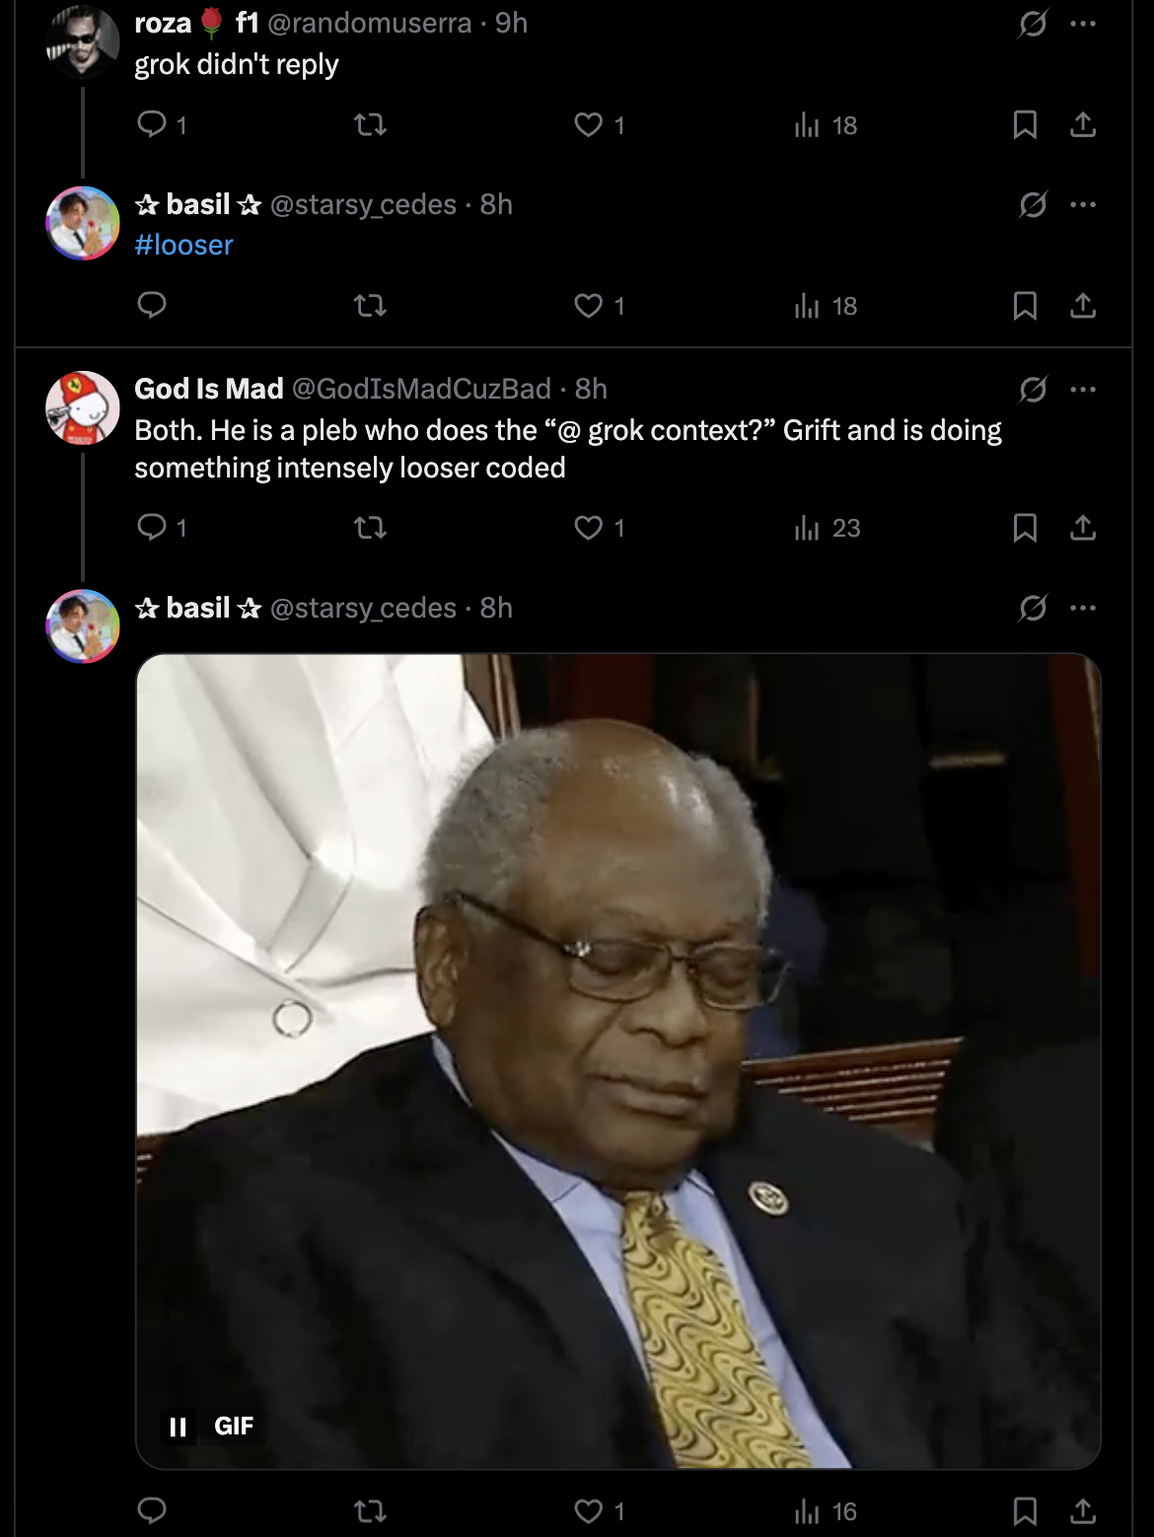Viewport: 1154px width, 1537px height.
Task: Like the #looser tweet by basil
Action: coord(589,306)
